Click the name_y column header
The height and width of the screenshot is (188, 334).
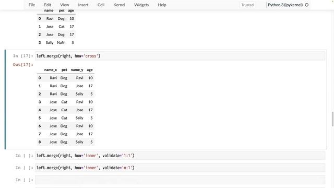click(77, 69)
